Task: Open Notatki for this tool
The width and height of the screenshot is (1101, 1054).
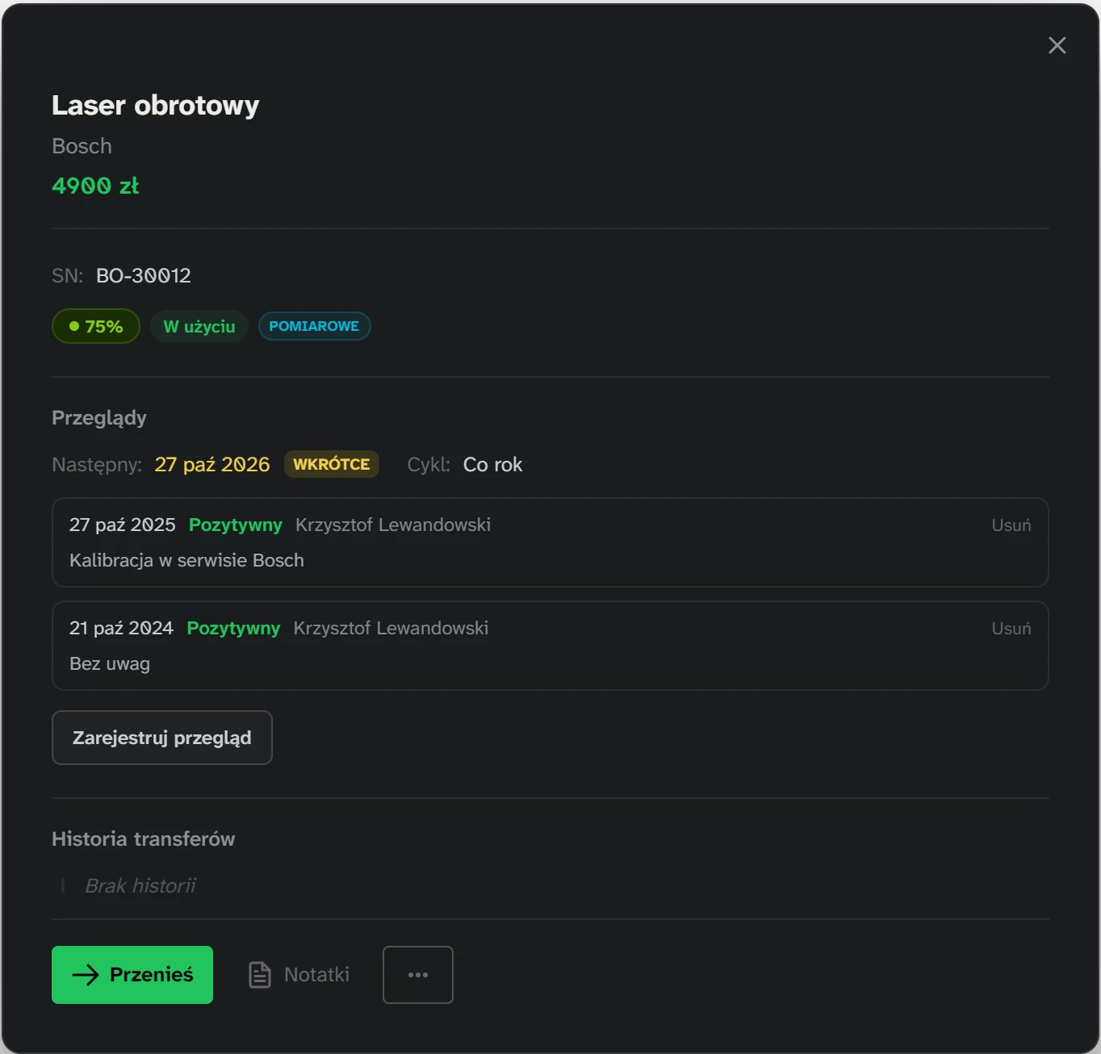Action: click(299, 975)
